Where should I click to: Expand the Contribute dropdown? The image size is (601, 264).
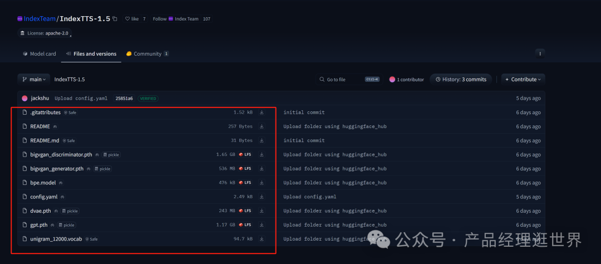[523, 80]
